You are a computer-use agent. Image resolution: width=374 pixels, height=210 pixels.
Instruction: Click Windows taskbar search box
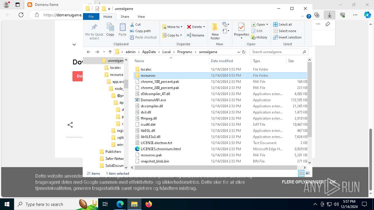tap(56, 204)
